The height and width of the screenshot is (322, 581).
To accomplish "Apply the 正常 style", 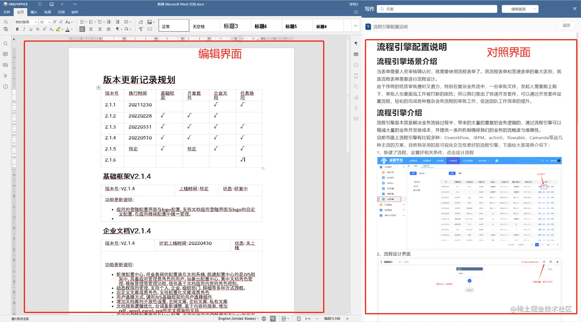I will [x=174, y=26].
